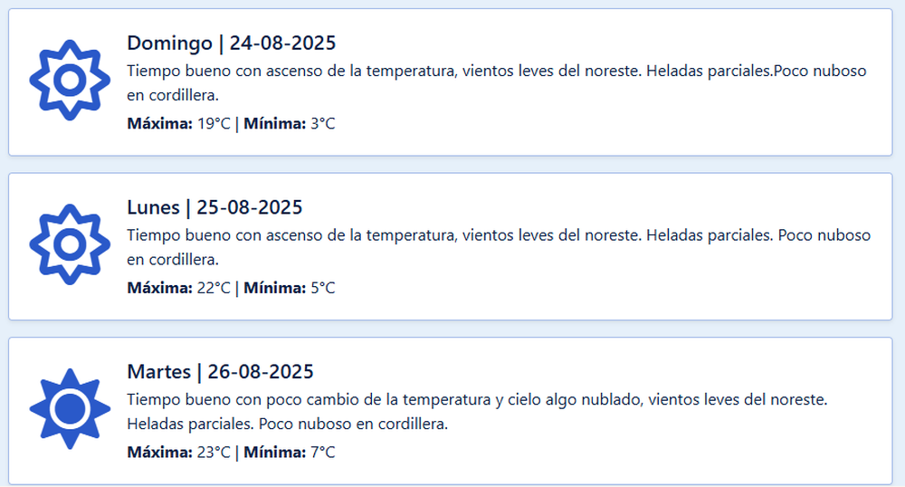Viewport: 905px width, 487px height.
Task: Click the filled sun icon for Martes
Action: [x=70, y=409]
